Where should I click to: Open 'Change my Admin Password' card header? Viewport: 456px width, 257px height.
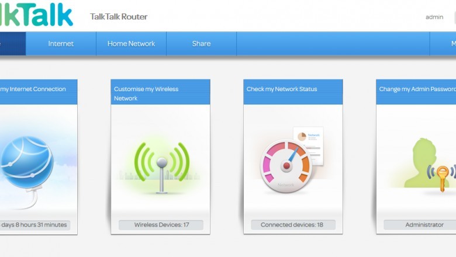coord(416,92)
